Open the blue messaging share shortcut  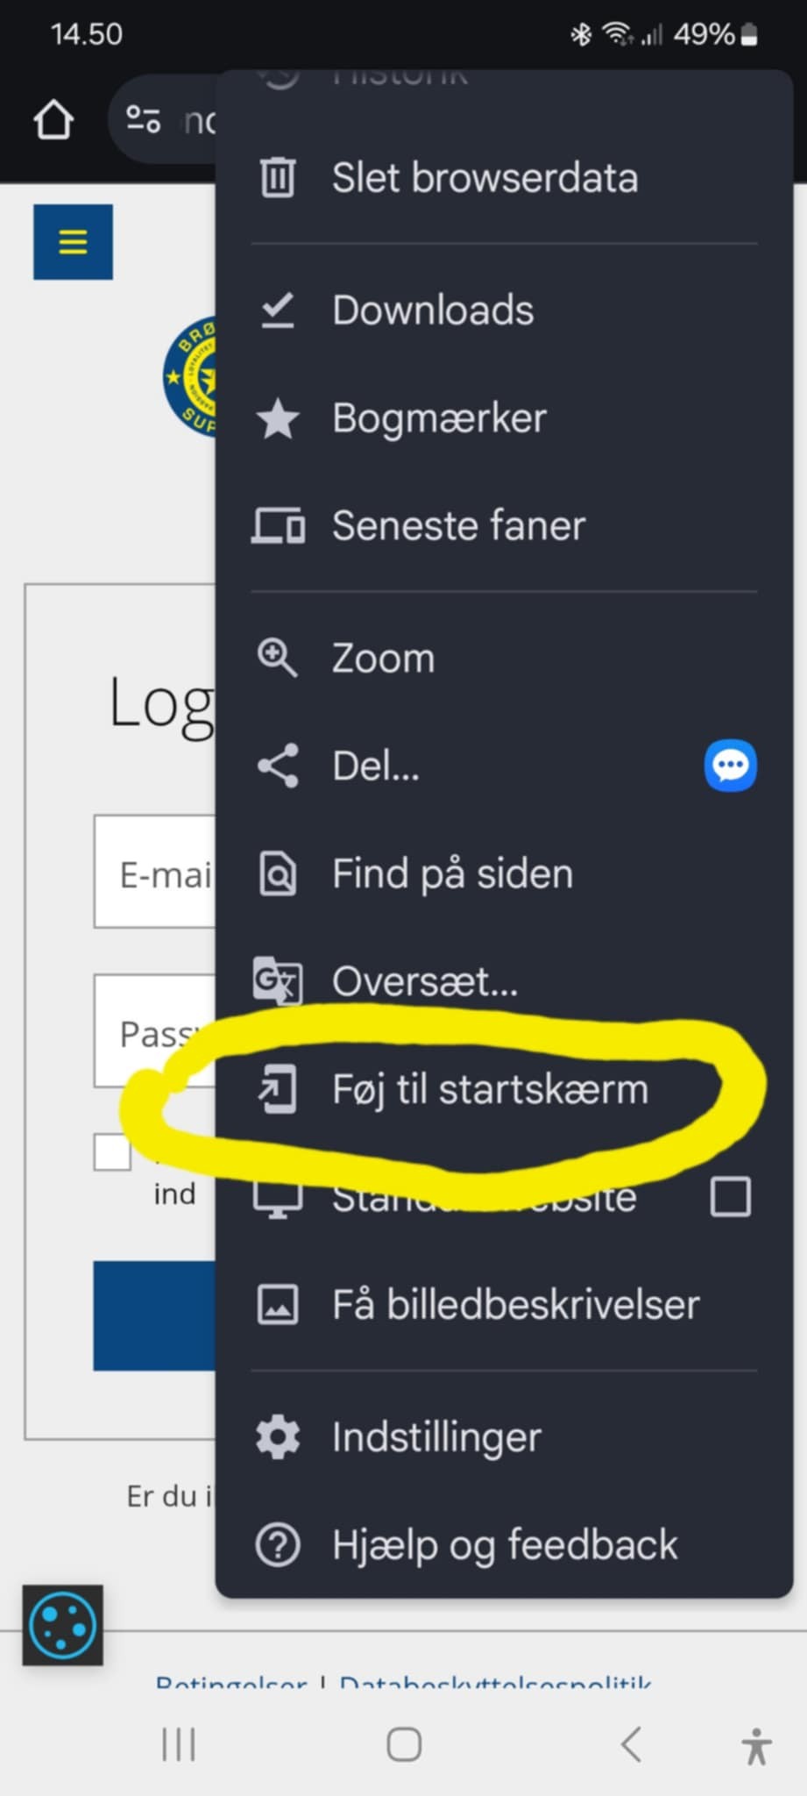click(x=730, y=766)
